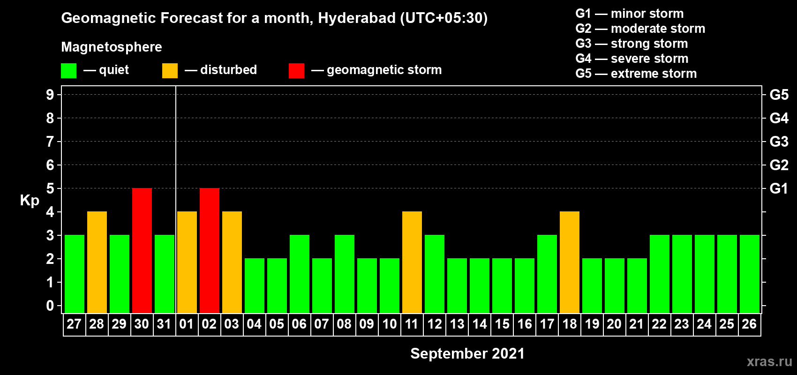Select the green bar for day 27
The image size is (797, 375).
point(75,274)
